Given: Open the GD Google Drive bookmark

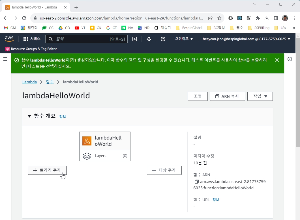Looking at the screenshot, I should pos(64,28).
